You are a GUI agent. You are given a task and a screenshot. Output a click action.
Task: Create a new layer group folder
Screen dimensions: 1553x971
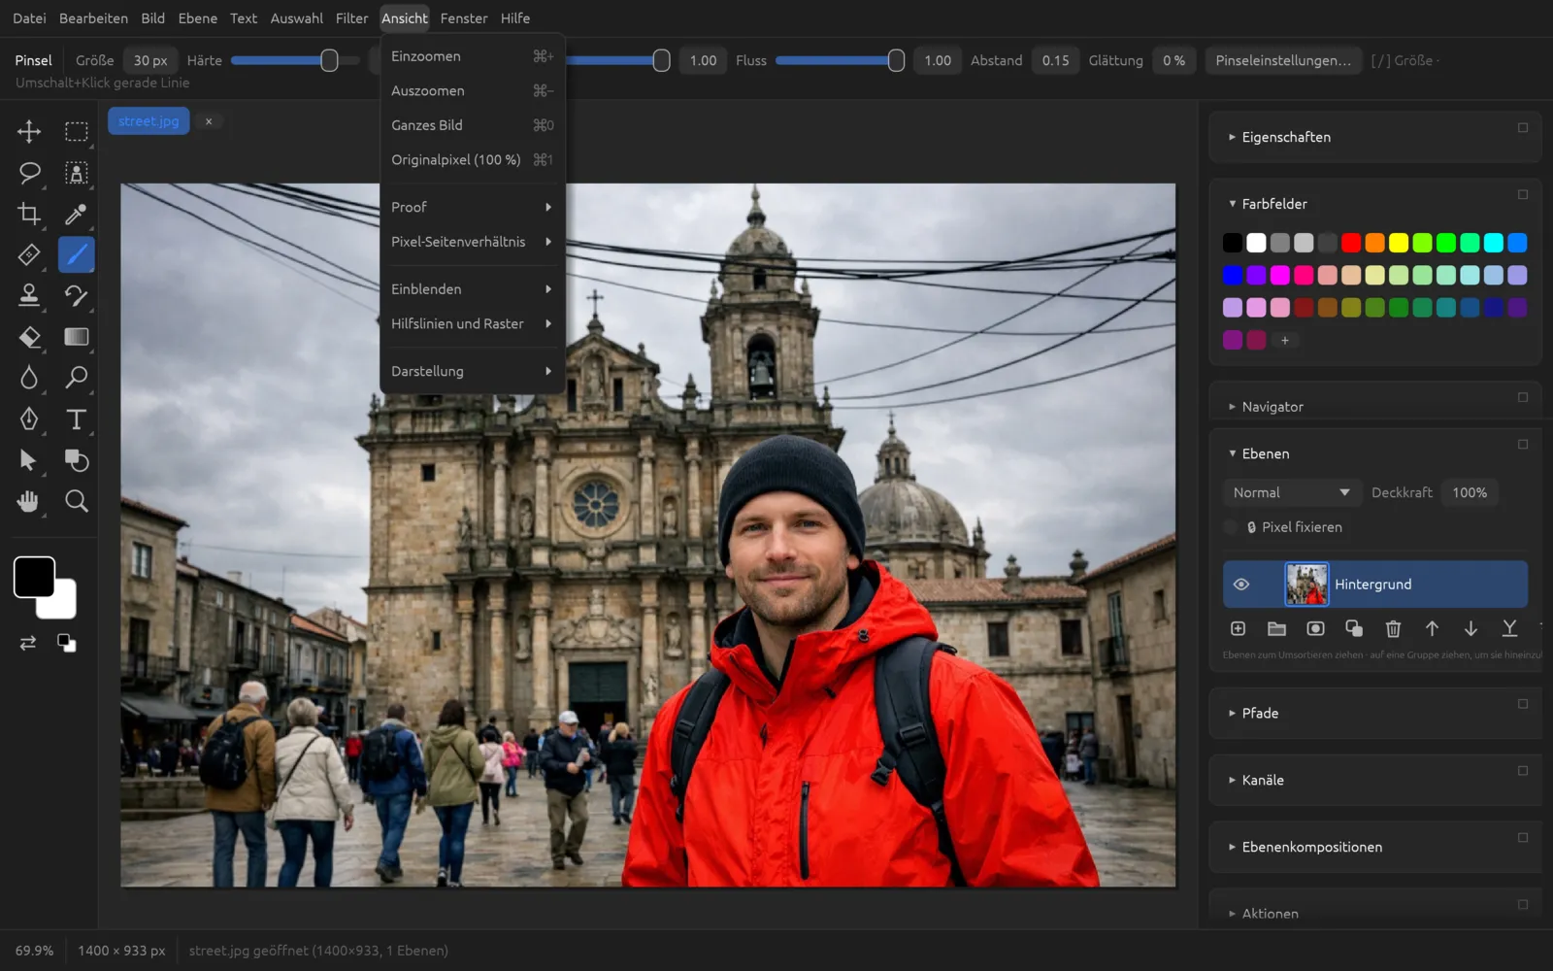click(x=1276, y=629)
